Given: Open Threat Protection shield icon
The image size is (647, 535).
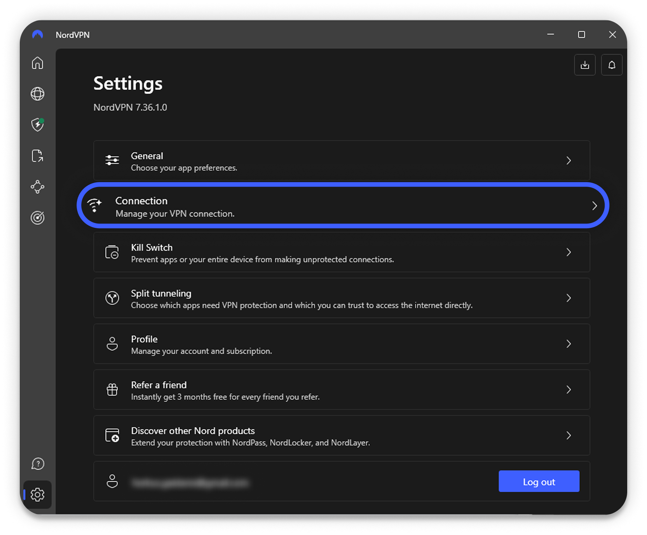Looking at the screenshot, I should (38, 125).
